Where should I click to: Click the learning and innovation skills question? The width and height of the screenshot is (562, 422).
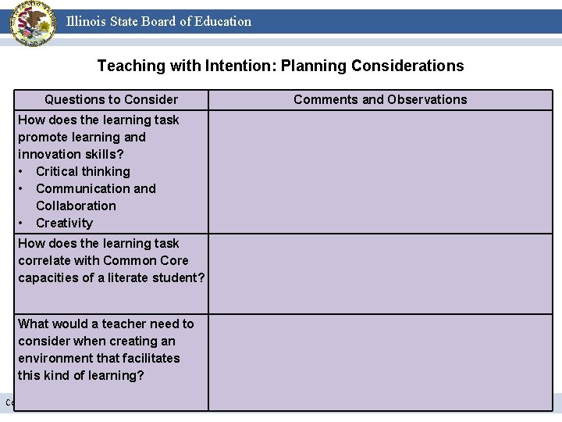click(x=98, y=137)
